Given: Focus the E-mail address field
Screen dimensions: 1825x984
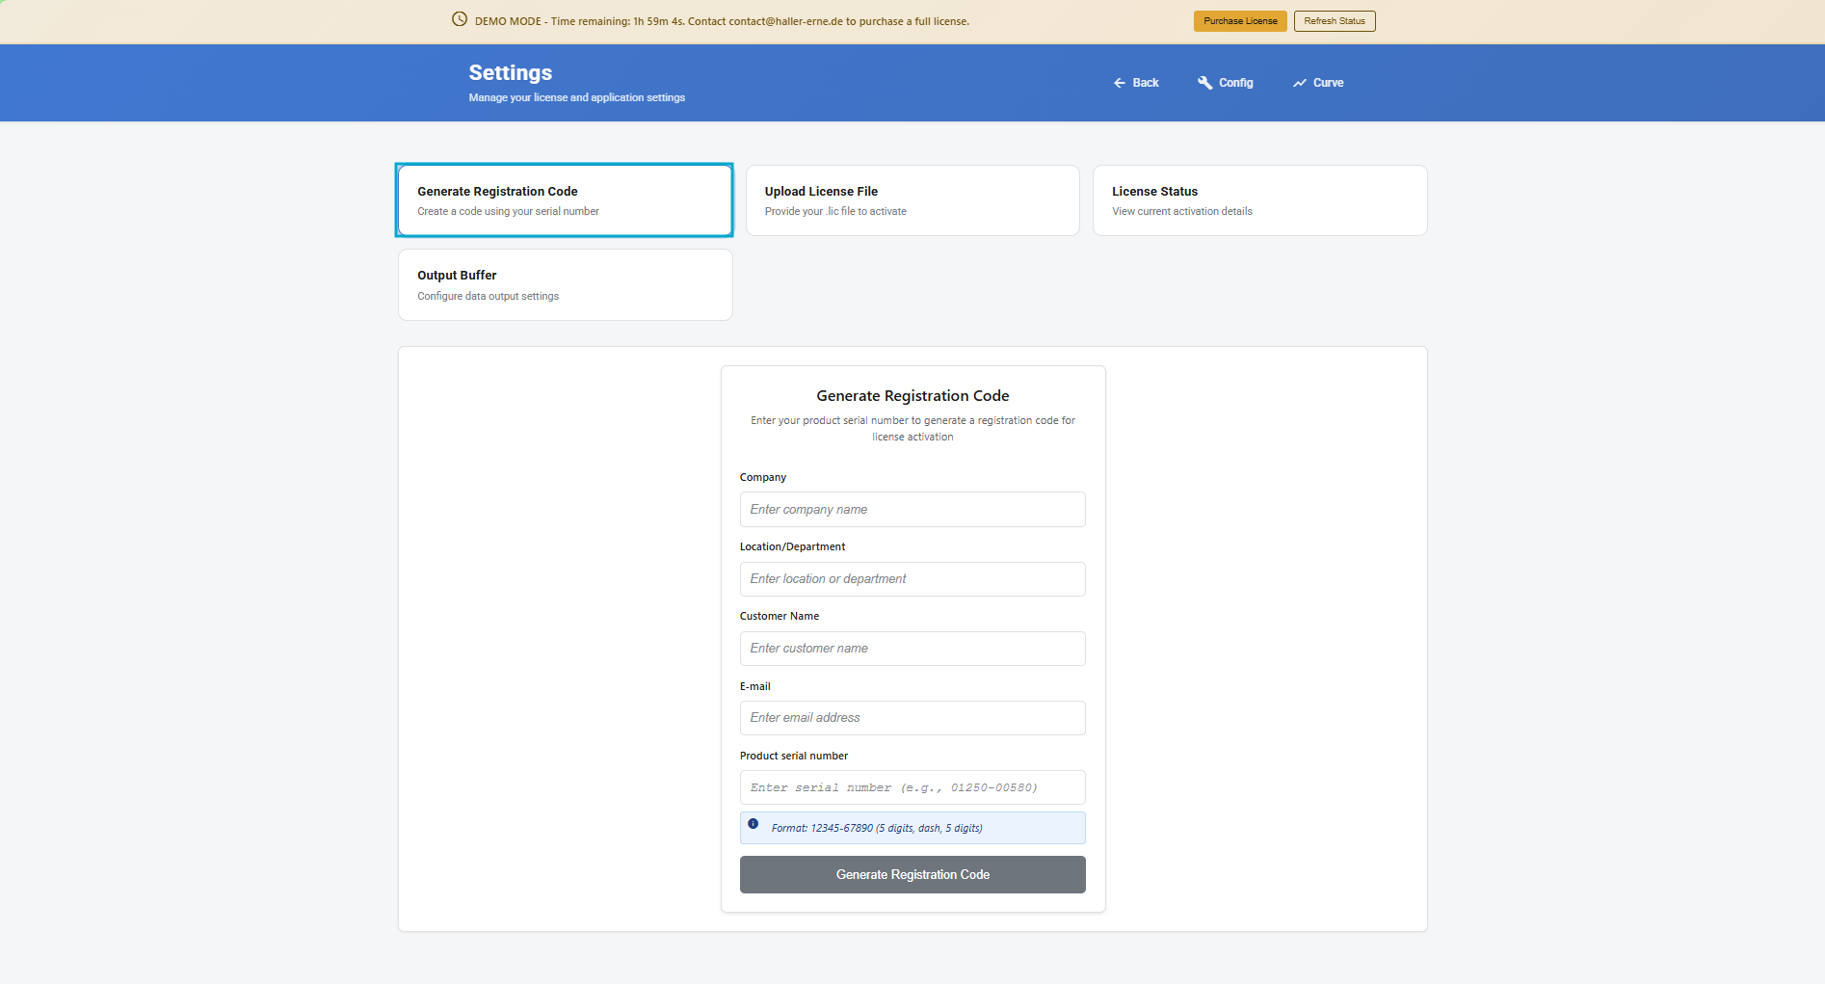Looking at the screenshot, I should [x=912, y=718].
